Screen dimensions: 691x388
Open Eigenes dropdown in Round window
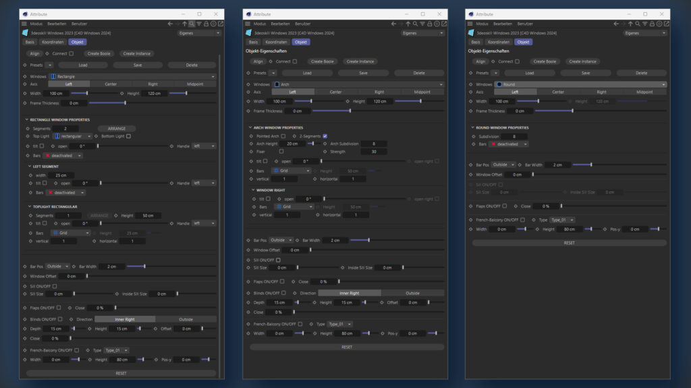pos(644,34)
